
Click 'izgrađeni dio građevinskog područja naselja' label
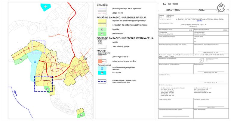[x=129, y=21]
